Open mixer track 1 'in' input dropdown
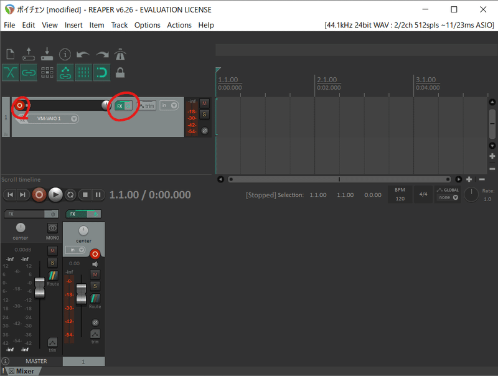Image resolution: width=498 pixels, height=376 pixels. pos(75,250)
